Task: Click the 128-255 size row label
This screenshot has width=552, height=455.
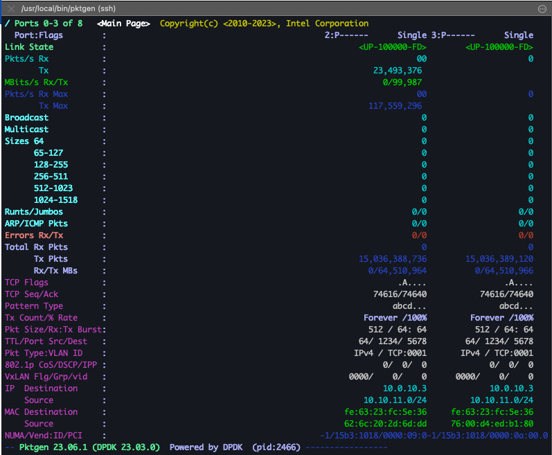Action: point(51,165)
